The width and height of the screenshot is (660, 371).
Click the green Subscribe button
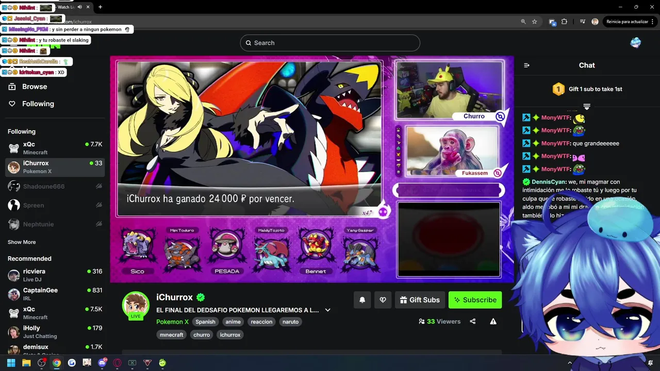pos(475,300)
